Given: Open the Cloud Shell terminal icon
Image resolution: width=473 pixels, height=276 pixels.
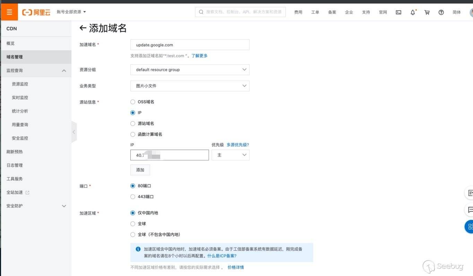Looking at the screenshot, I should (x=398, y=12).
